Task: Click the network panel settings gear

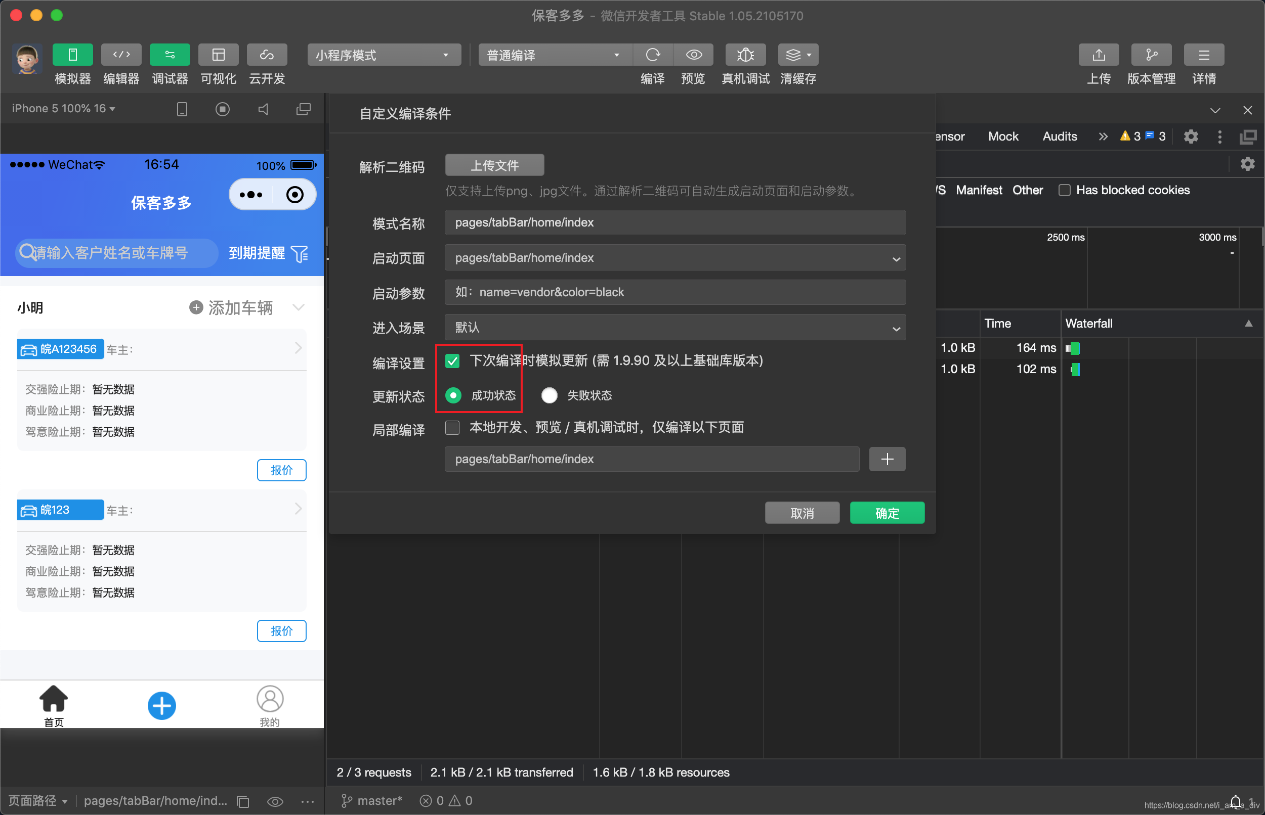Action: click(x=1247, y=164)
